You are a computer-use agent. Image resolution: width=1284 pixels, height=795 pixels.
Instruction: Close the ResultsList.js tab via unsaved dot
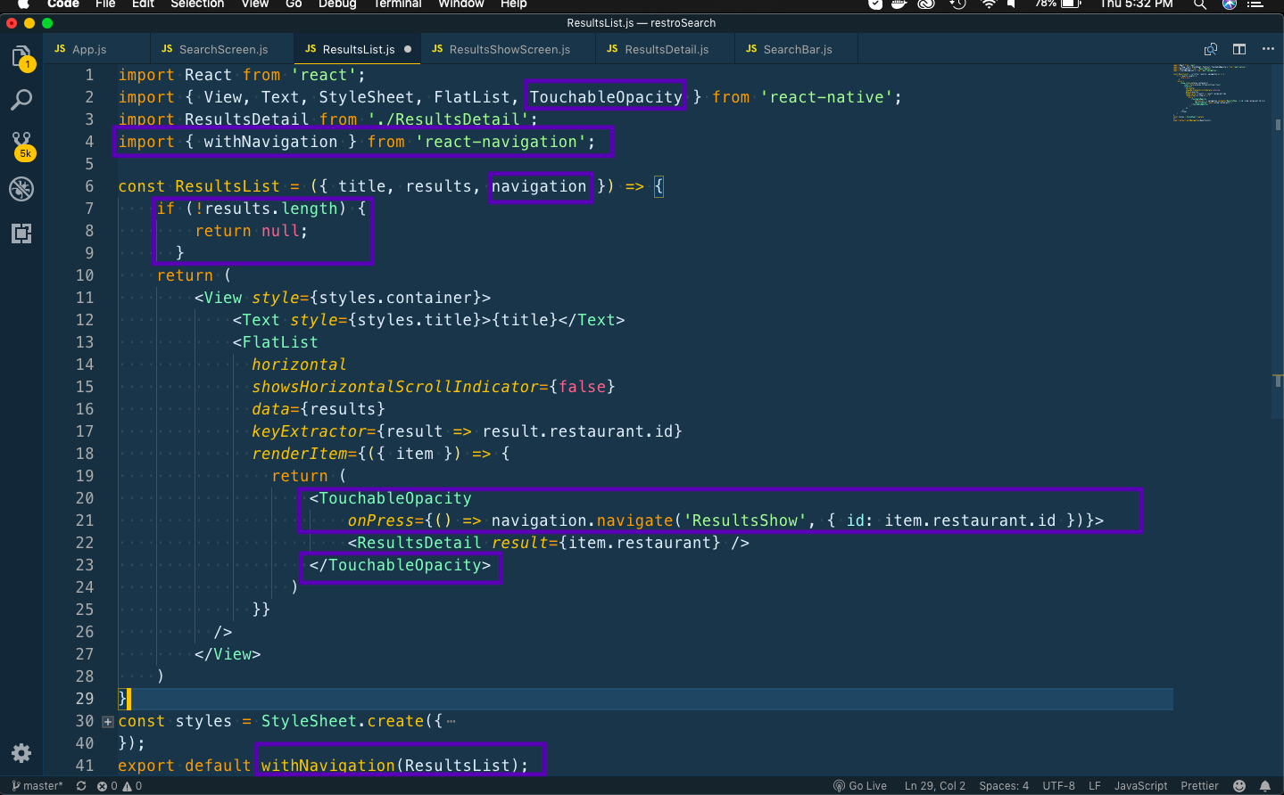408,49
